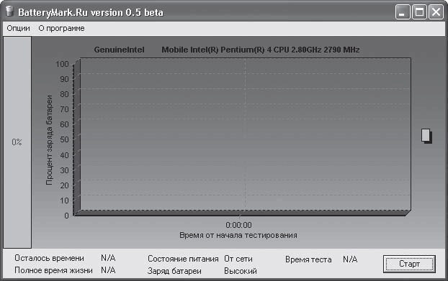The width and height of the screenshot is (448, 281).
Task: Click the small legend box icon right of chart
Action: pyautogui.click(x=426, y=136)
